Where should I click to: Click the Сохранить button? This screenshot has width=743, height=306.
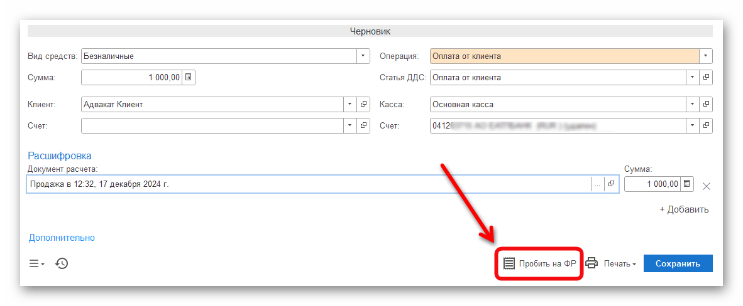point(678,263)
